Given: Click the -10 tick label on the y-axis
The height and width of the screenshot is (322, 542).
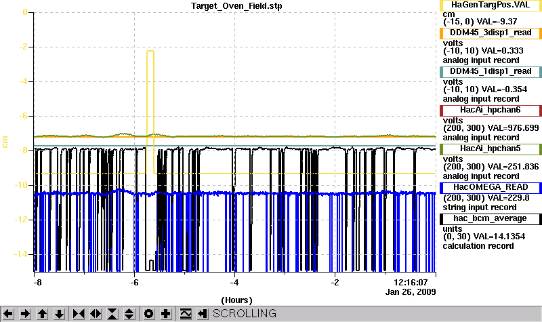Looking at the screenshot, I should [x=21, y=185].
